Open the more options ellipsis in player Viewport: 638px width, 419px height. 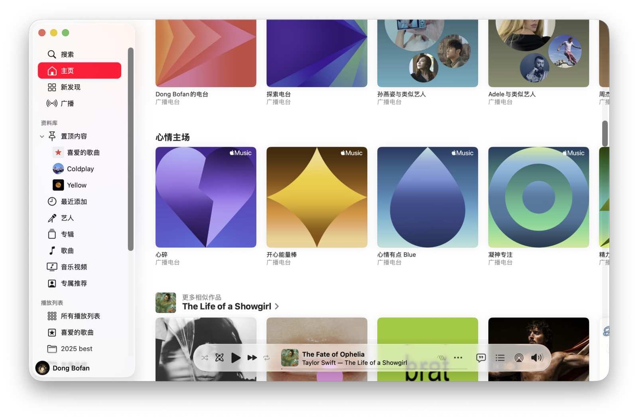(458, 358)
